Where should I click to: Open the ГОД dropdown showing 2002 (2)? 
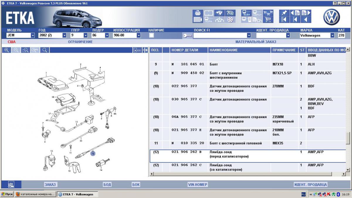(65, 35)
